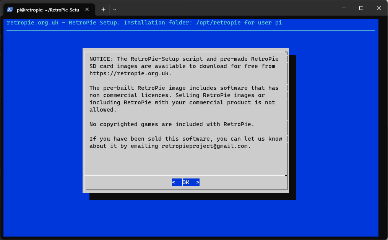Minimize the terminal window
Screen dimensions: 388x240
(343, 8)
